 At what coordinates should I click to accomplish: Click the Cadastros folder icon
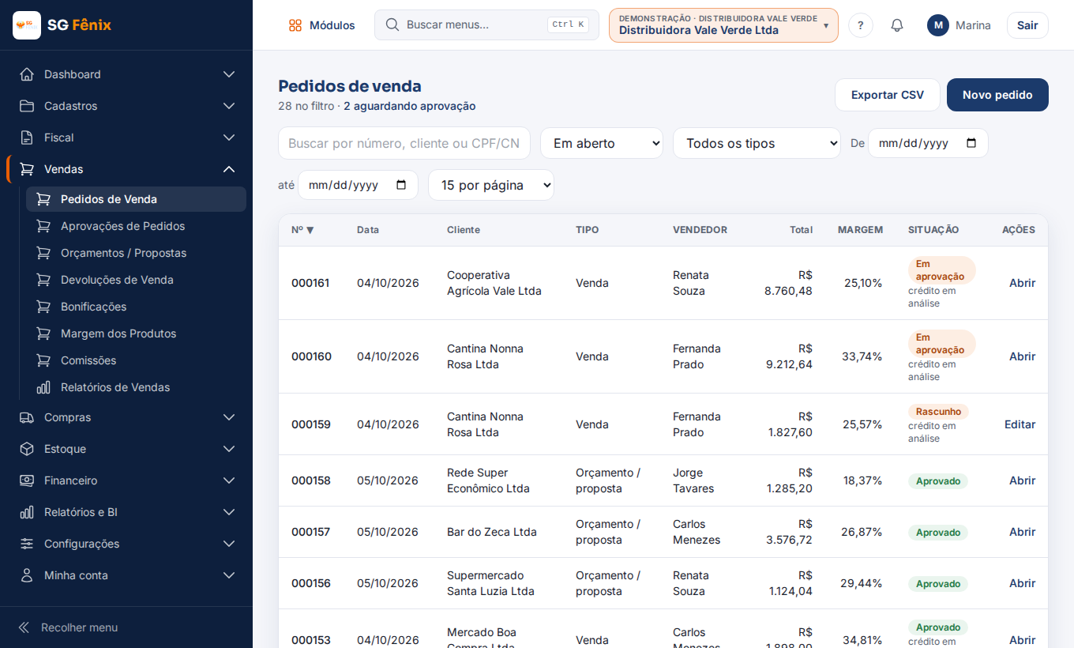(27, 106)
